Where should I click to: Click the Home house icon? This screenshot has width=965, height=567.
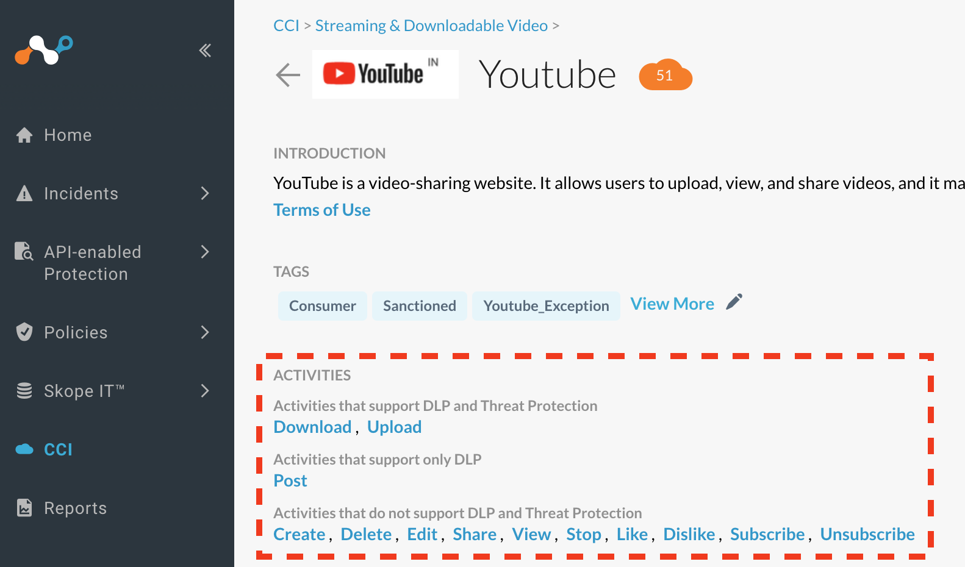click(24, 135)
